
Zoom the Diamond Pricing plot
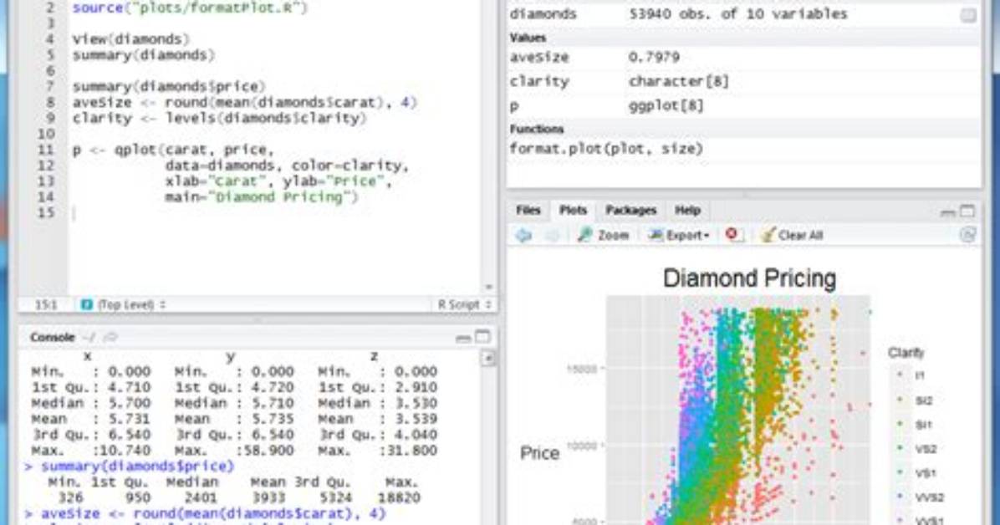click(603, 236)
